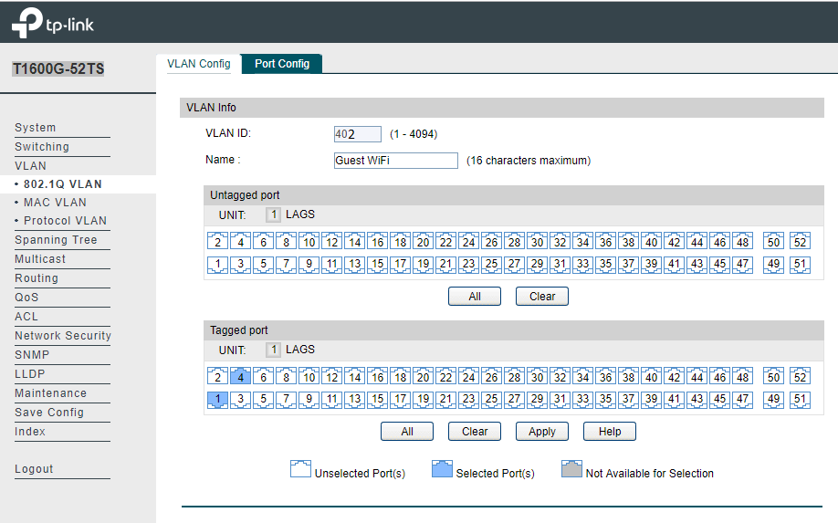The width and height of the screenshot is (838, 523).
Task: Select all tagged ports with All
Action: coord(407,432)
